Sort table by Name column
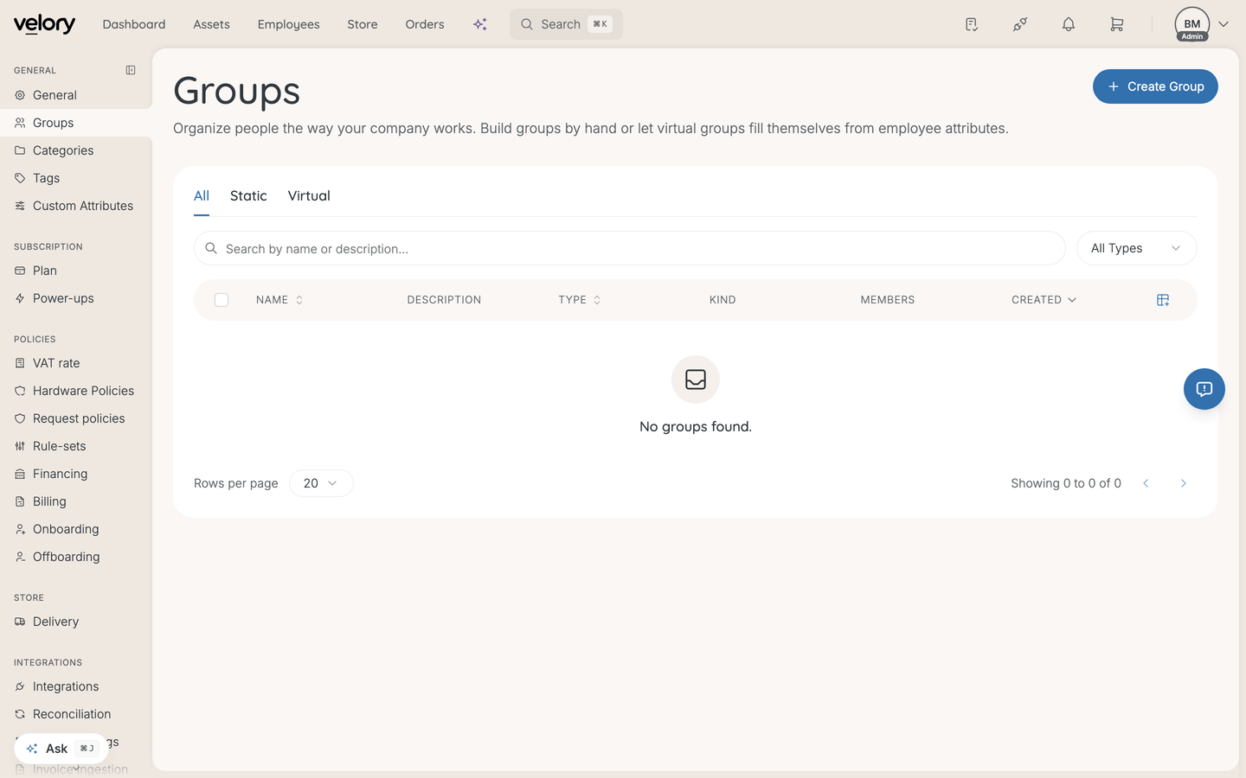 coord(279,300)
